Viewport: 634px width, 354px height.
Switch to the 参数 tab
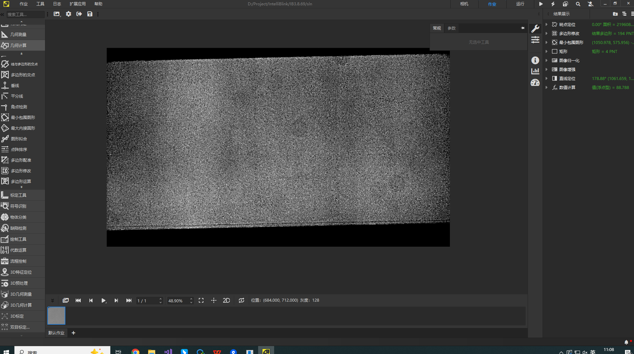[x=452, y=28]
